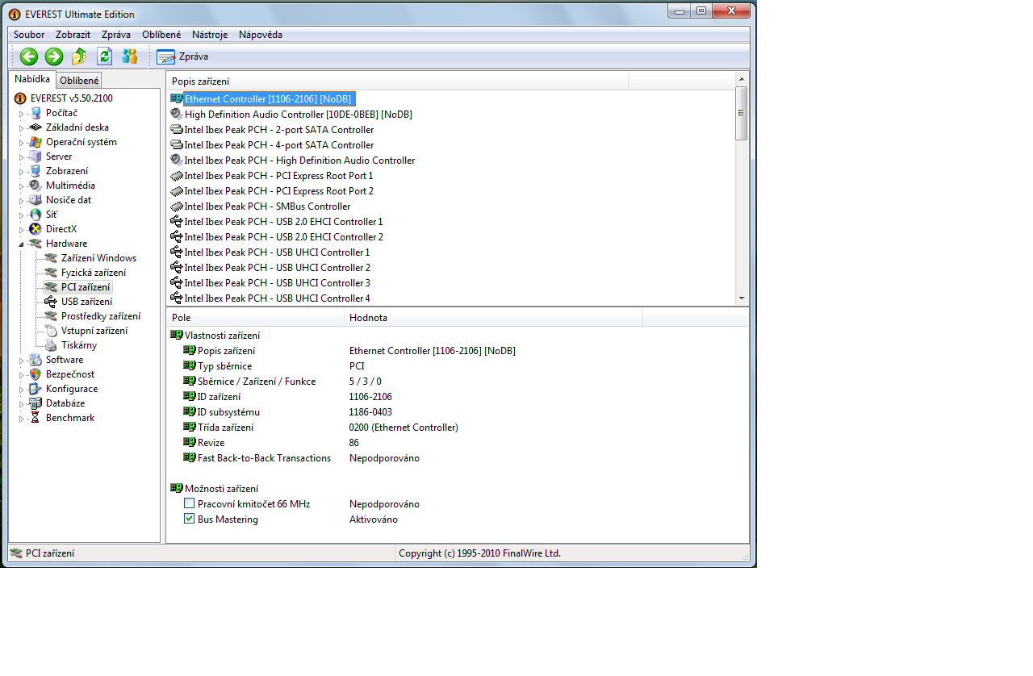1033x676 pixels.
Task: Click the device list vertical scrollbar thumb
Action: [742, 113]
